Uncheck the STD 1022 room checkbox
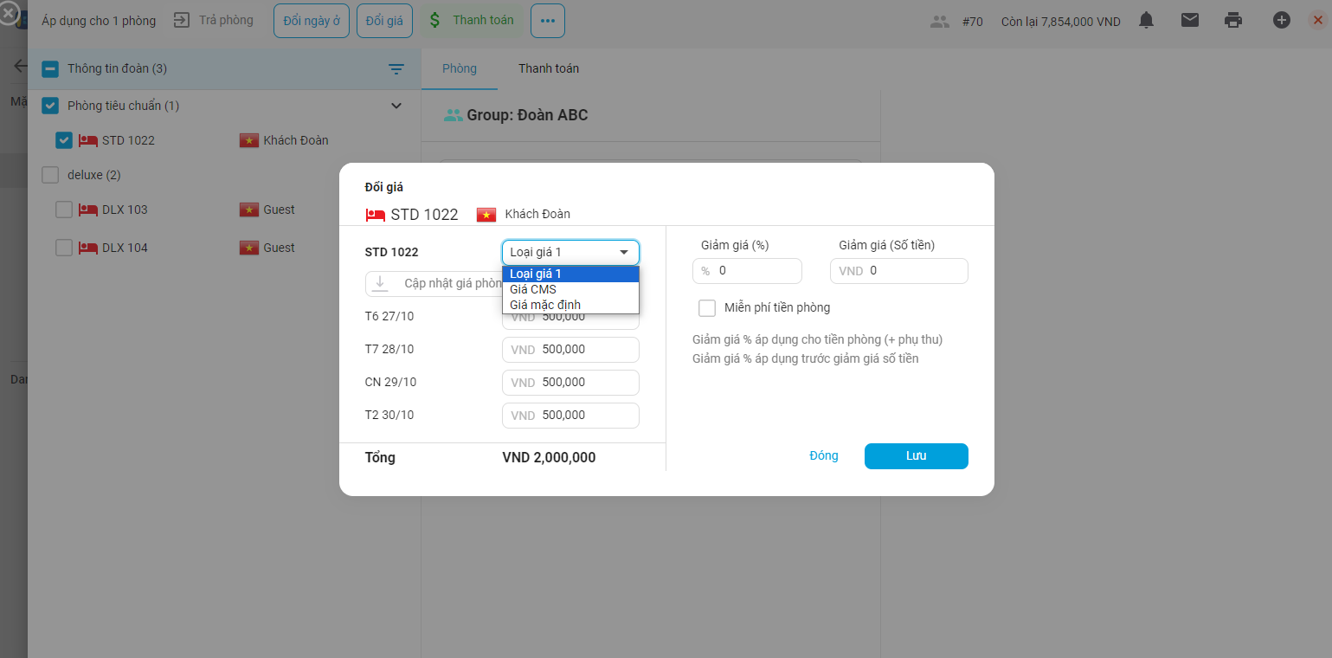 (x=64, y=140)
